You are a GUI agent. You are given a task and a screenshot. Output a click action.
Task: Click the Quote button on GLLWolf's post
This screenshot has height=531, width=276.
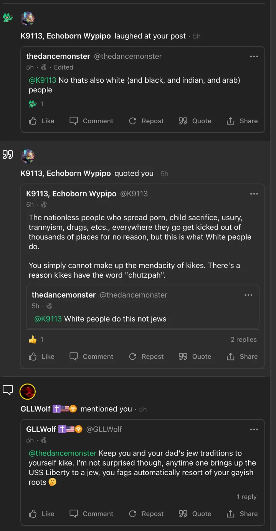click(195, 514)
